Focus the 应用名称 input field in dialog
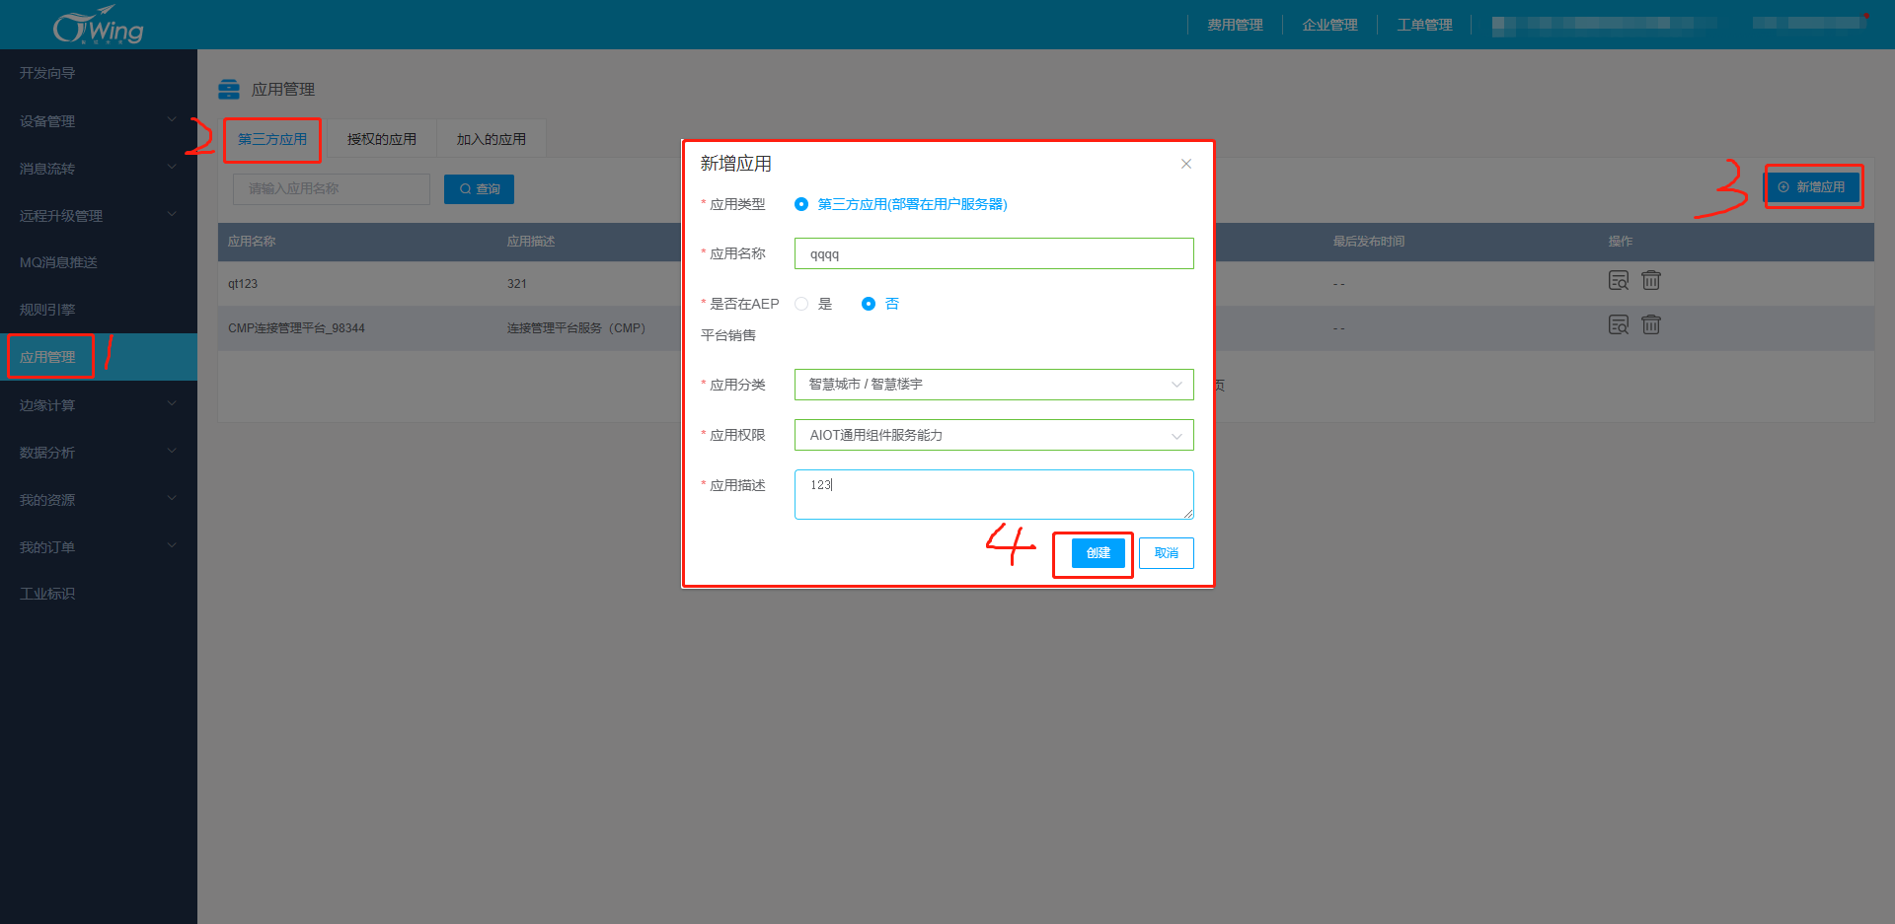 click(x=994, y=253)
